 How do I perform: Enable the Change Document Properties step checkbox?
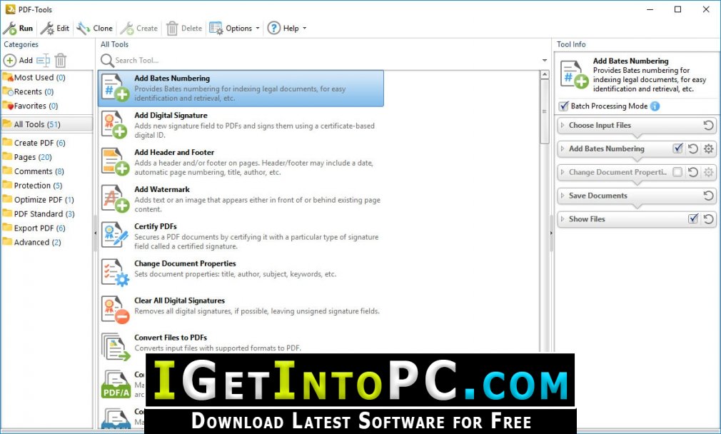point(677,172)
